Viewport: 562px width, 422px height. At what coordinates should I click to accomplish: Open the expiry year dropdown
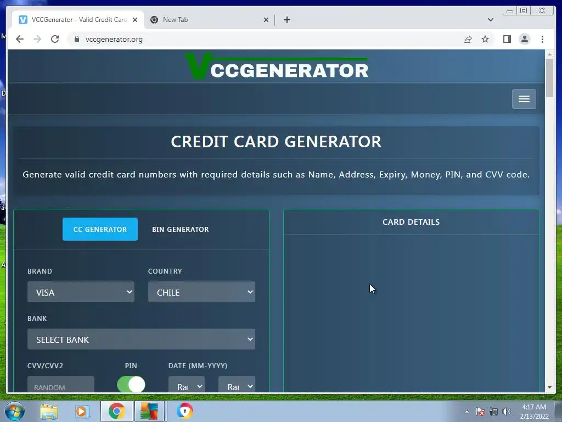[237, 385]
